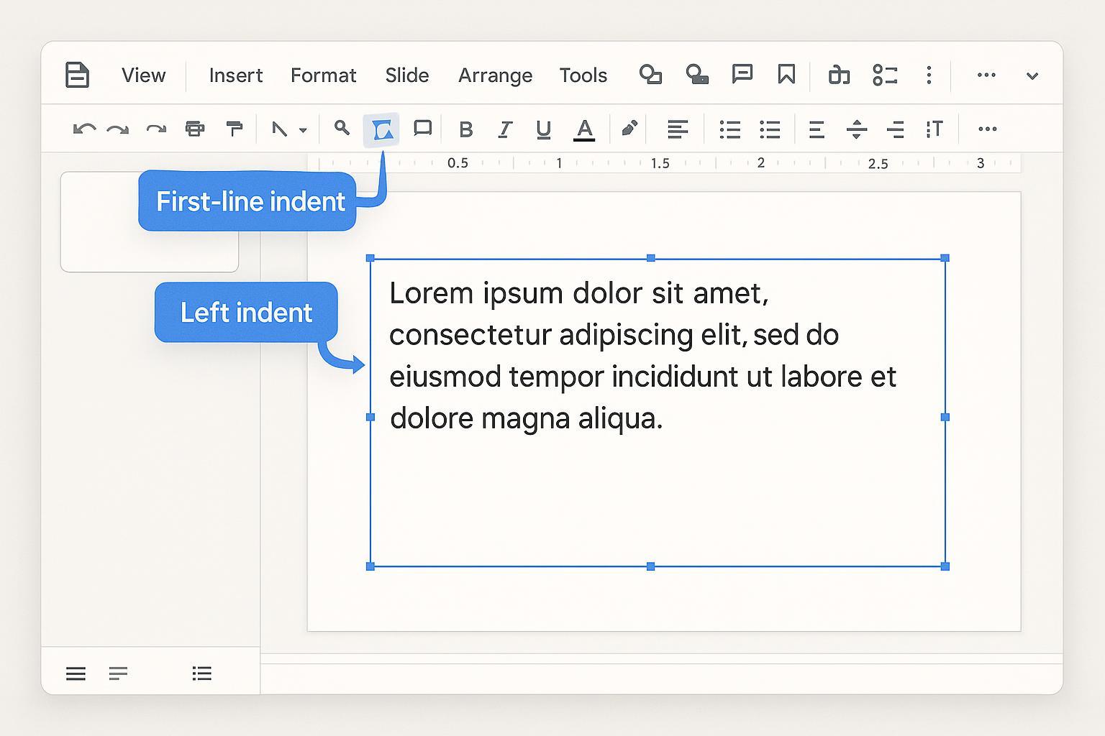Toggle Bold formatting

(465, 130)
